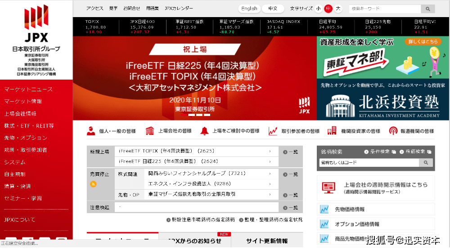
Task: Click the 銘柄もしくはコード input field
Action: pyautogui.click(x=369, y=163)
